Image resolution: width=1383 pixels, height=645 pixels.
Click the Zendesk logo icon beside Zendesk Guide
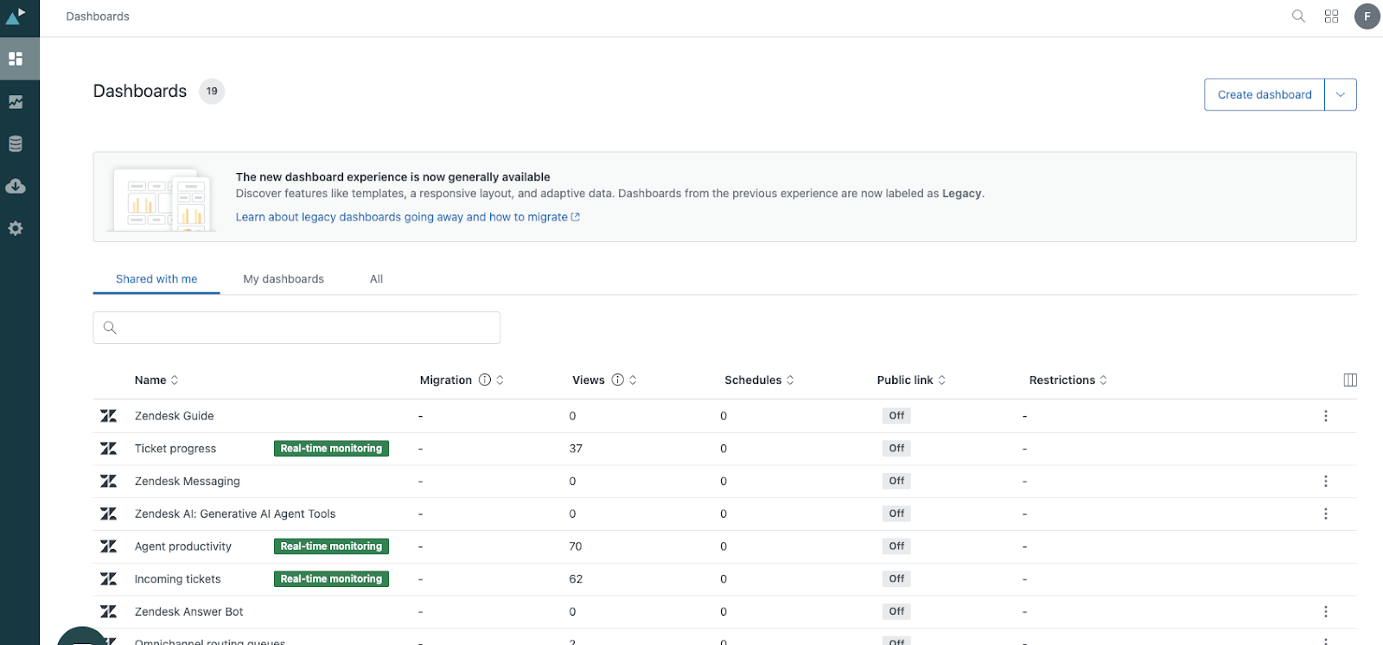(x=108, y=416)
